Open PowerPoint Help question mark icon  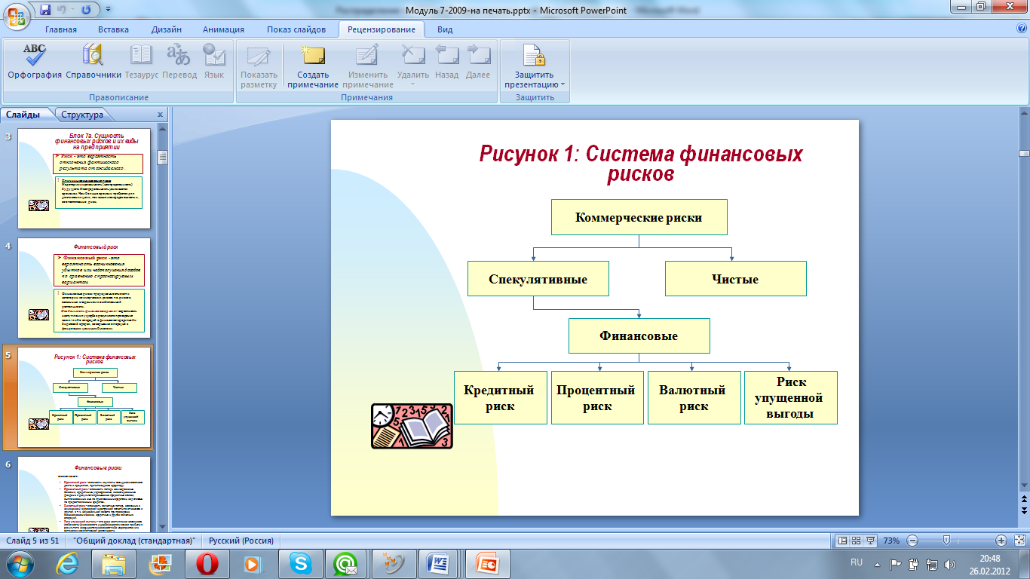(x=1022, y=29)
